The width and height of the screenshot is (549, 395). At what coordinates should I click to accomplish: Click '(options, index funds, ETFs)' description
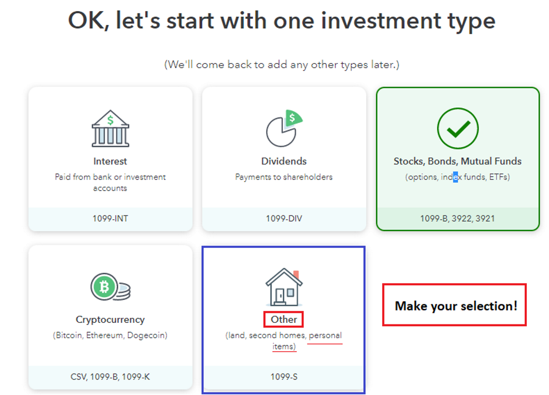tap(458, 177)
